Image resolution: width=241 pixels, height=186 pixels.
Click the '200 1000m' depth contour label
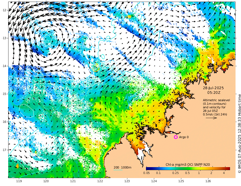coord(122,167)
